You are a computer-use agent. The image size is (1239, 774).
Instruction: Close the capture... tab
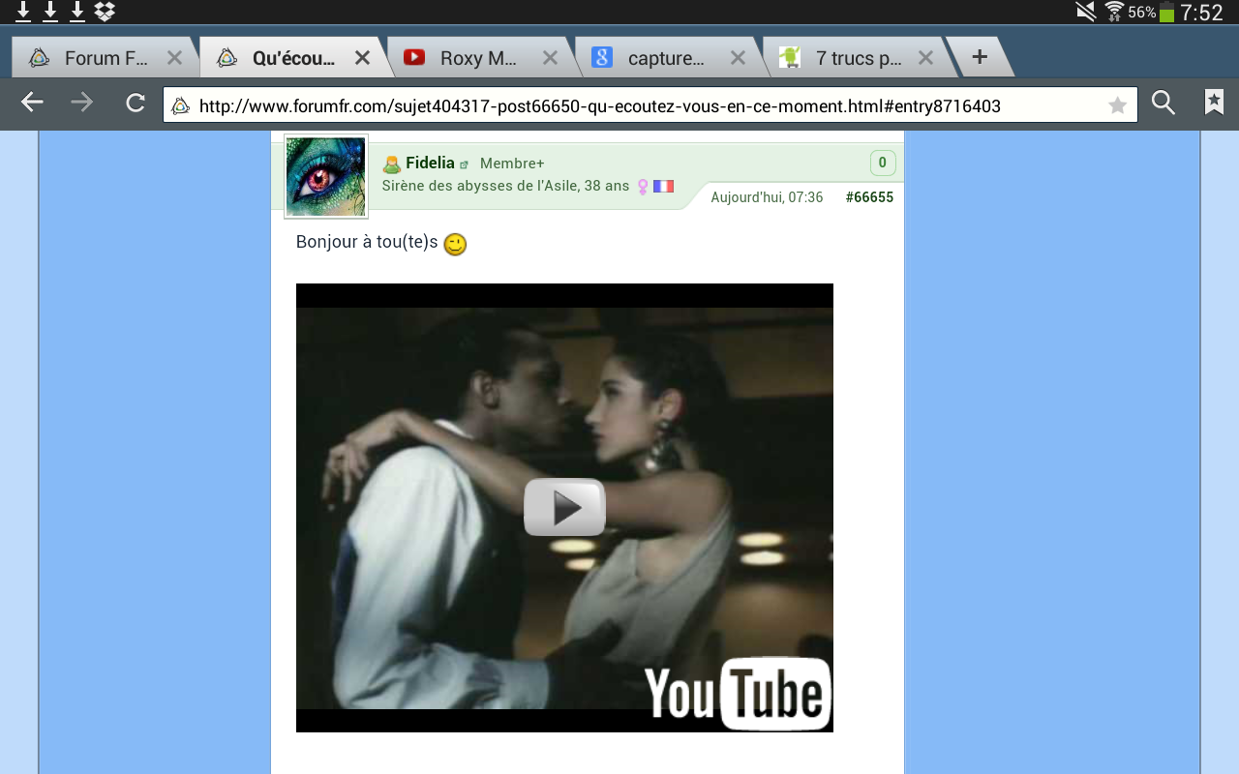738,58
